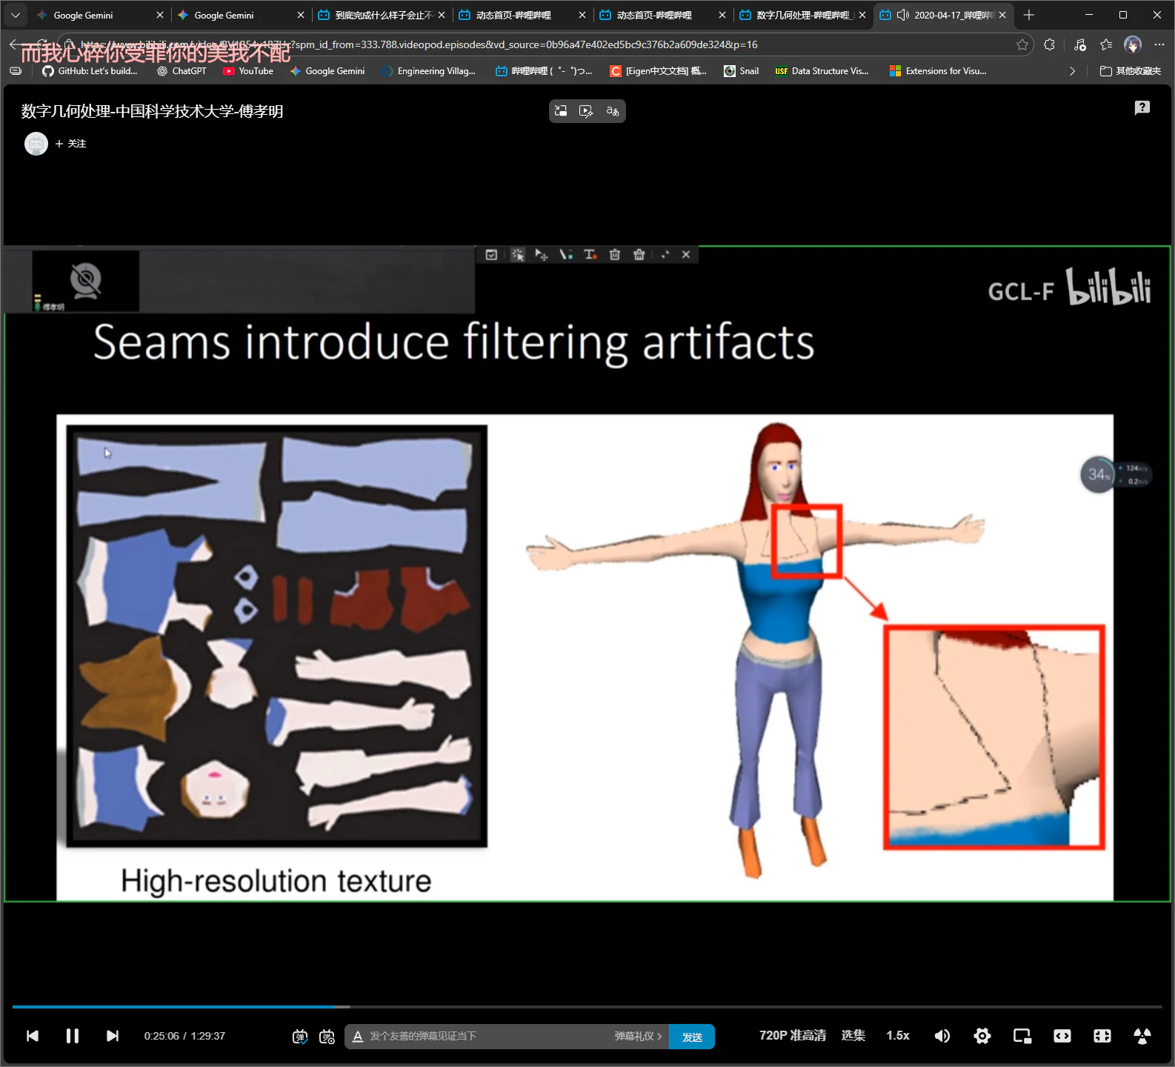Select the pen drawing tool

(566, 255)
